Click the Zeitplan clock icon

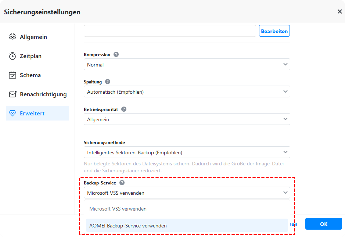[x=12, y=56]
